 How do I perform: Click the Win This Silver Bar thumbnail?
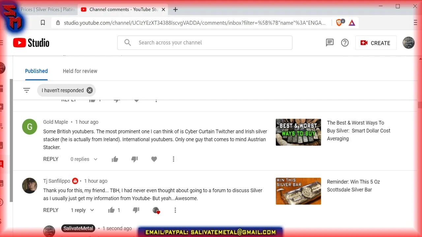(298, 191)
